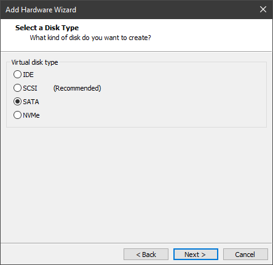This screenshot has width=273, height=265.
Task: Click the 'What kind of disk' subtitle text
Action: 90,38
